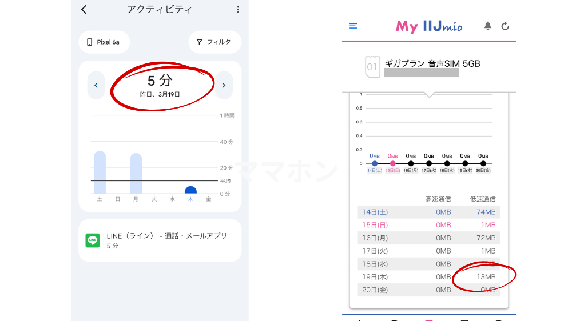Click the 高速通信 column header
The image size is (572, 321).
438,199
